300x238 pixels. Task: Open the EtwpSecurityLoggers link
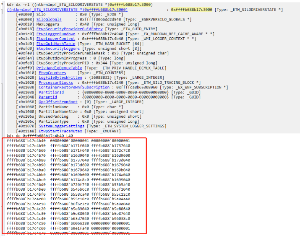coord(58,49)
